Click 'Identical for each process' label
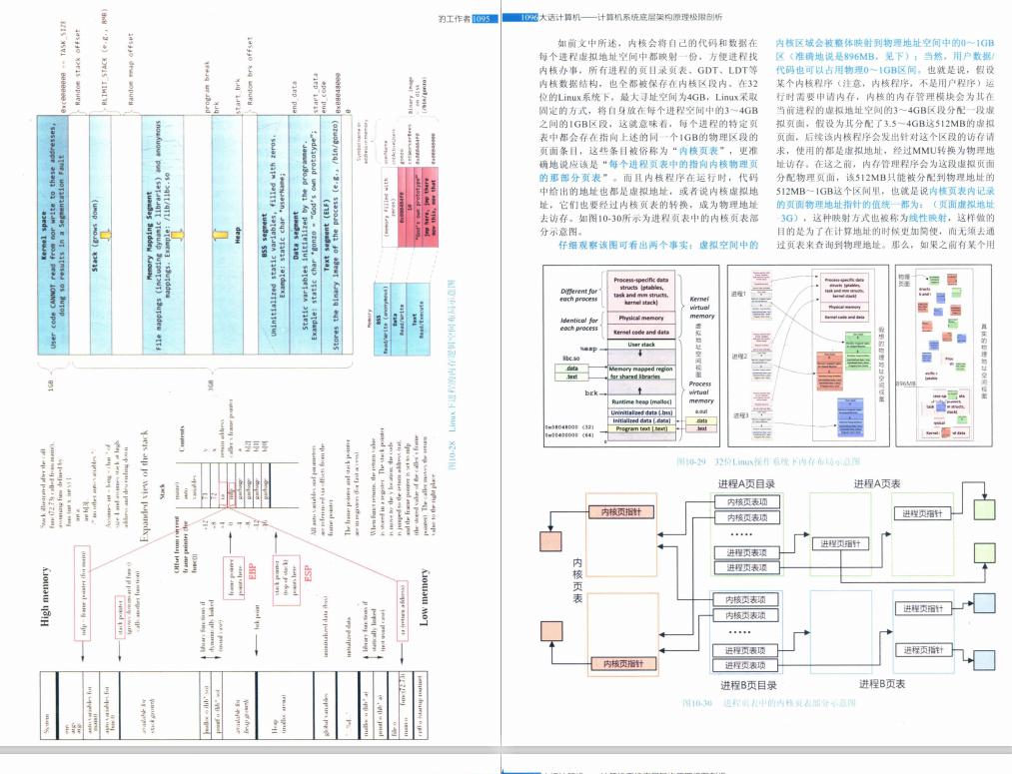The height and width of the screenshot is (774, 1012). (578, 324)
